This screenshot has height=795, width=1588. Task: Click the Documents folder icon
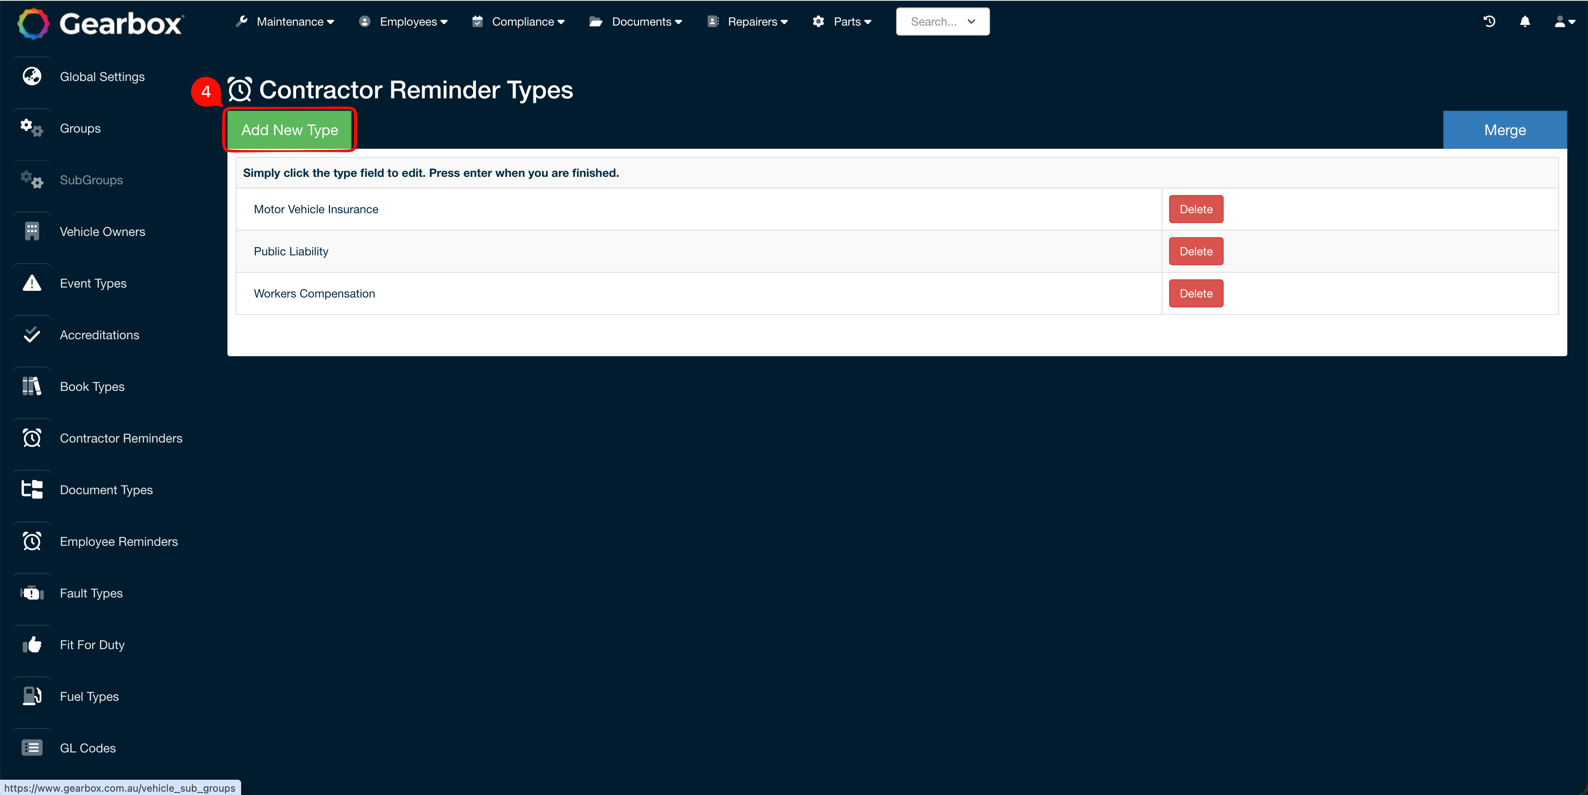(x=596, y=21)
